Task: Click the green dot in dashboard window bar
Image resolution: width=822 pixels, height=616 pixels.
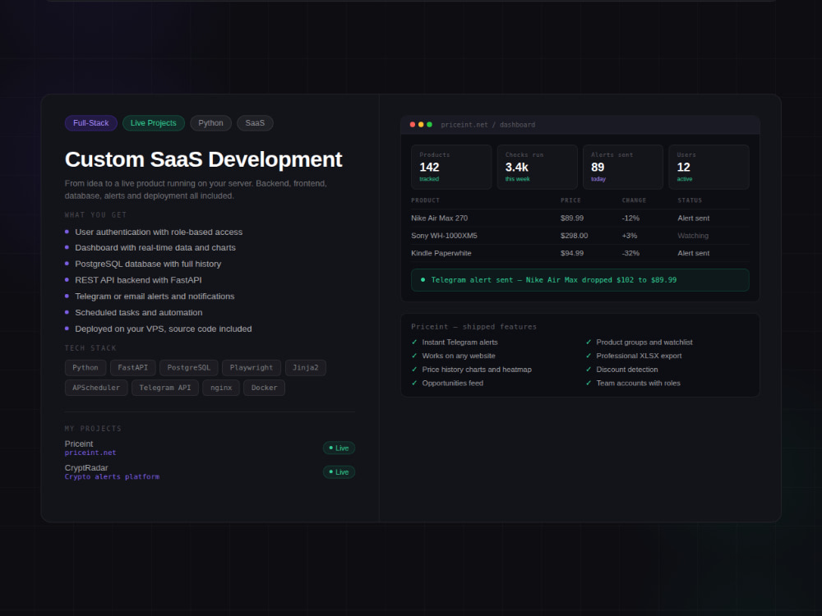Action: tap(429, 125)
